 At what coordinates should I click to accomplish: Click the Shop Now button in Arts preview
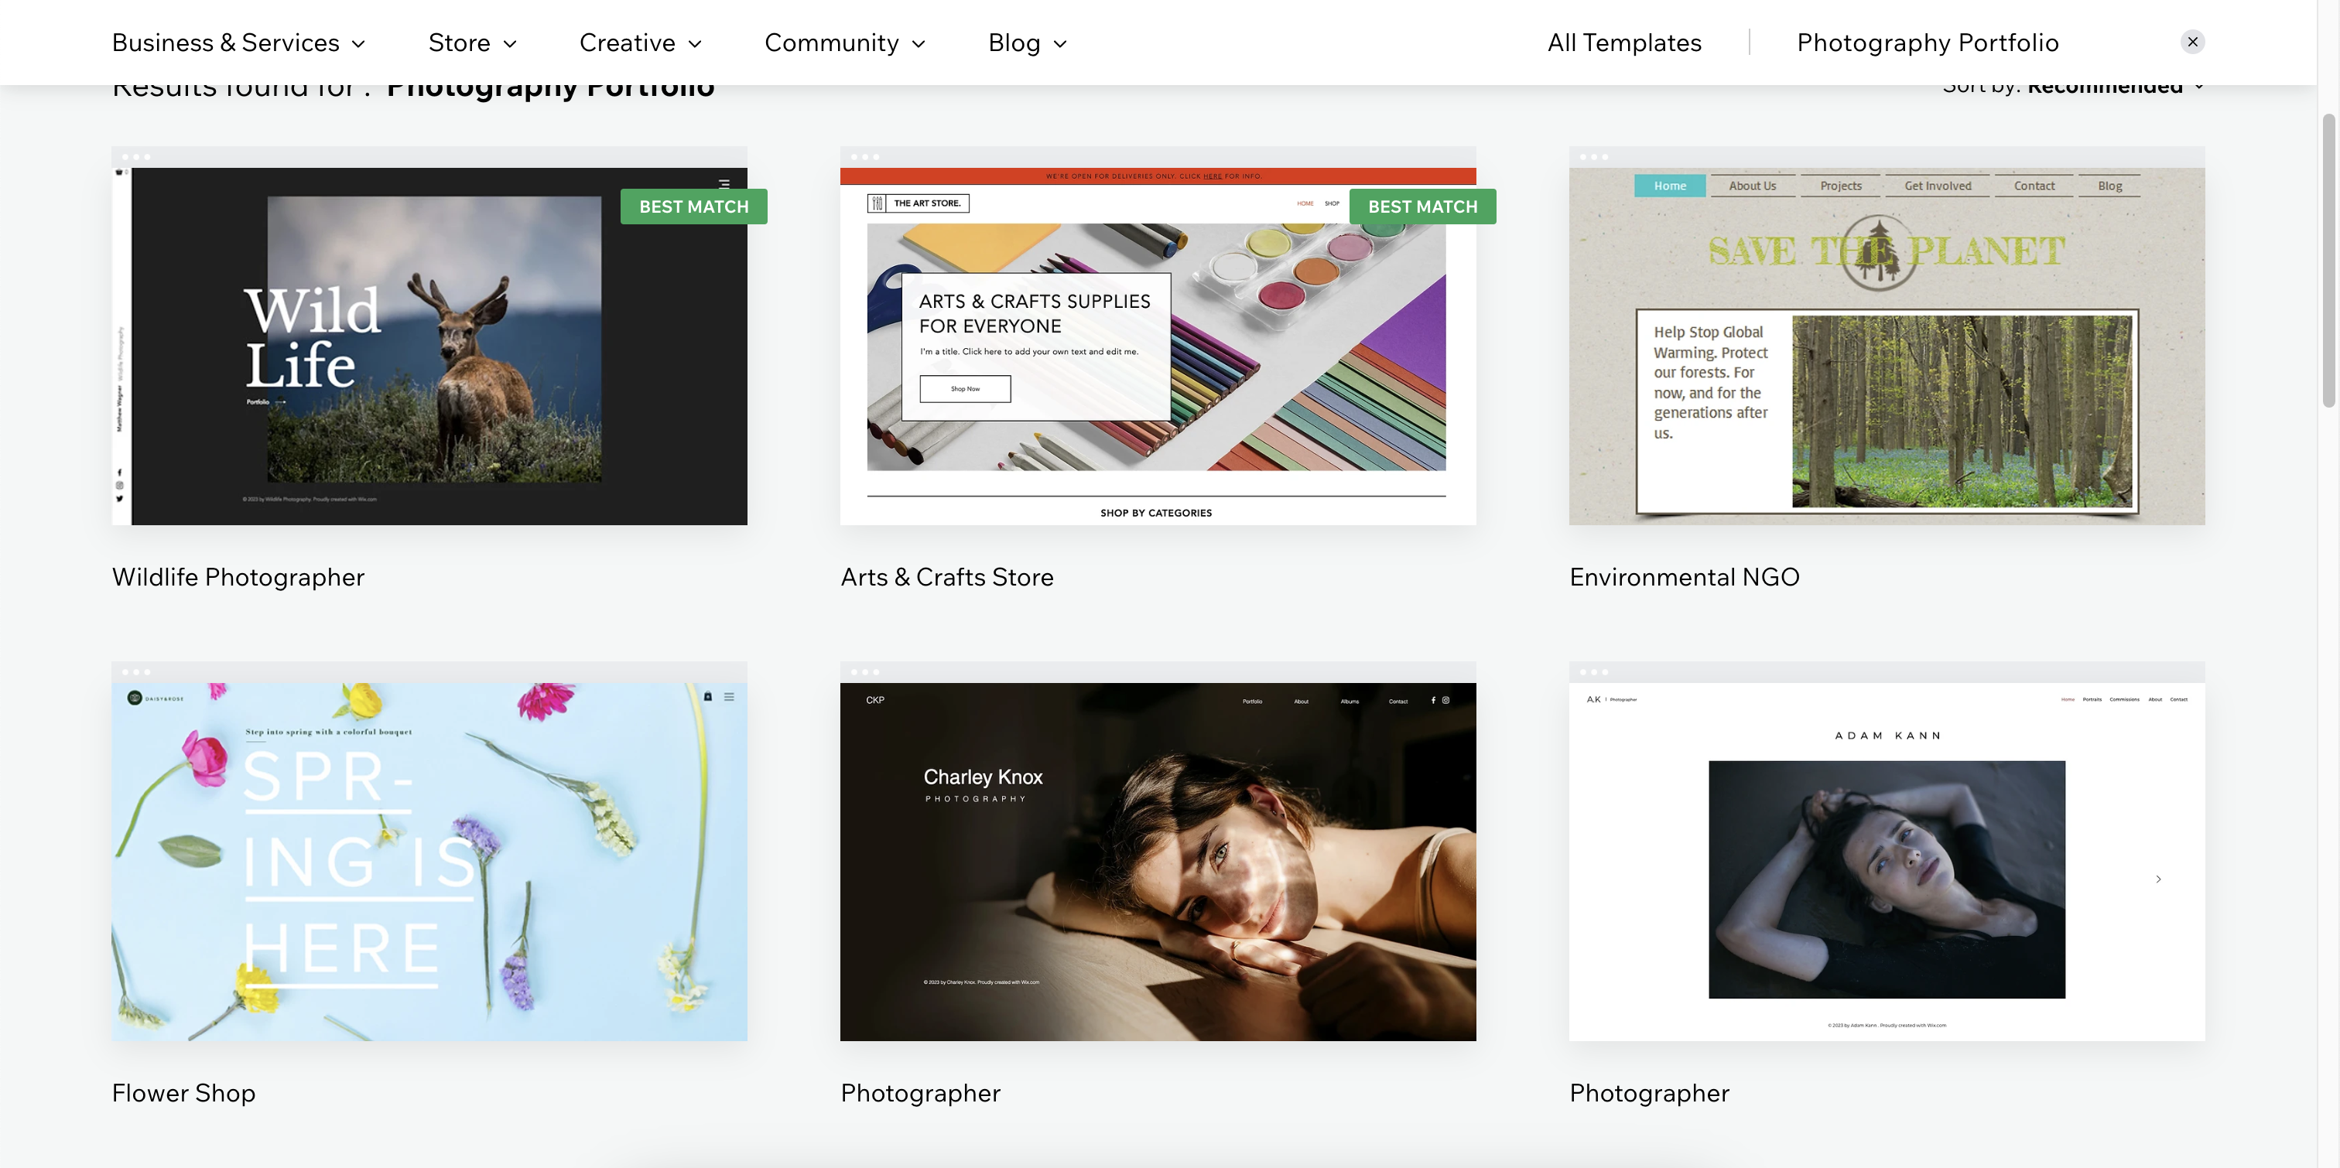[965, 389]
